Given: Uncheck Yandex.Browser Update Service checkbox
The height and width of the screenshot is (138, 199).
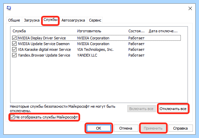Looking at the screenshot, I should click(x=14, y=55).
